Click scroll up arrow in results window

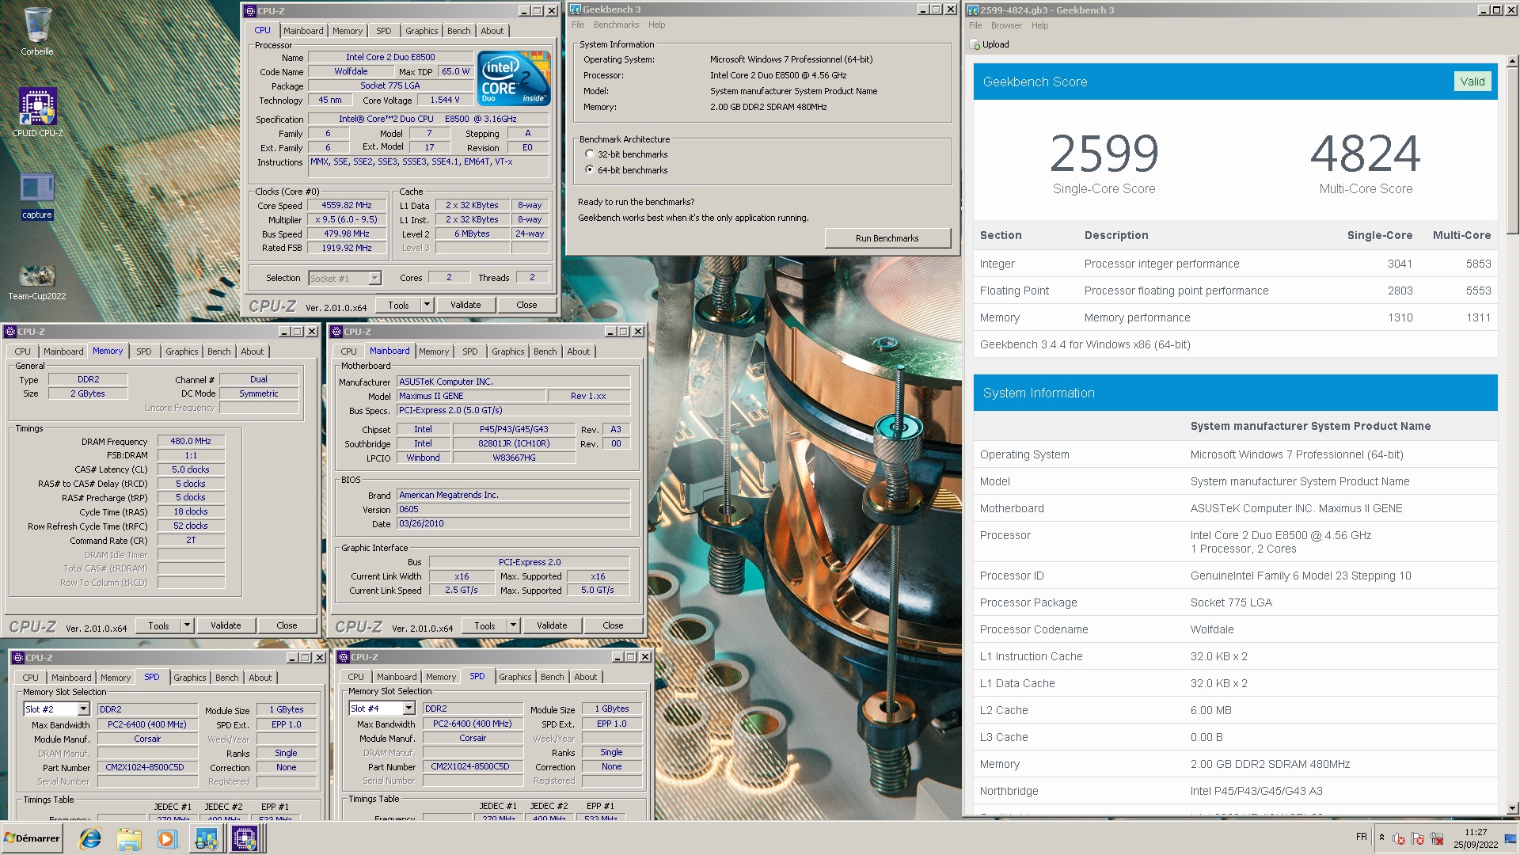point(1512,61)
